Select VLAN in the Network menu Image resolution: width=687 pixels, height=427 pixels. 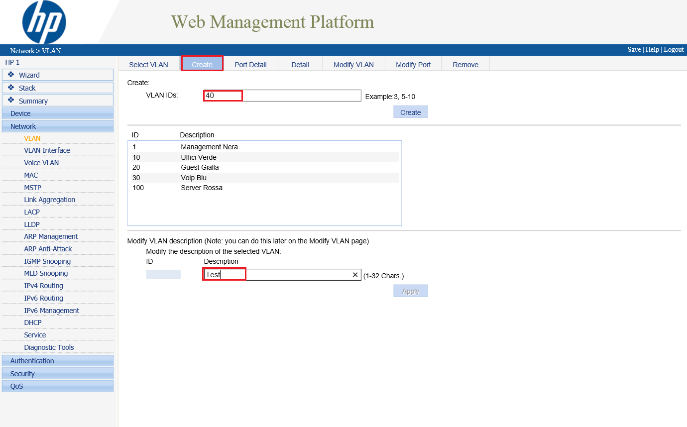click(x=32, y=138)
